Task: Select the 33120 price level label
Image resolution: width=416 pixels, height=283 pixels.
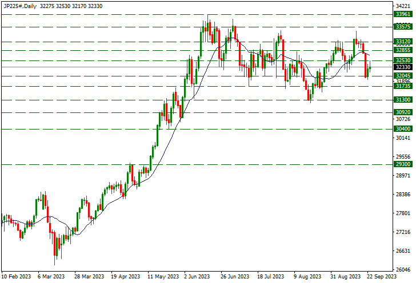Action: click(x=403, y=41)
